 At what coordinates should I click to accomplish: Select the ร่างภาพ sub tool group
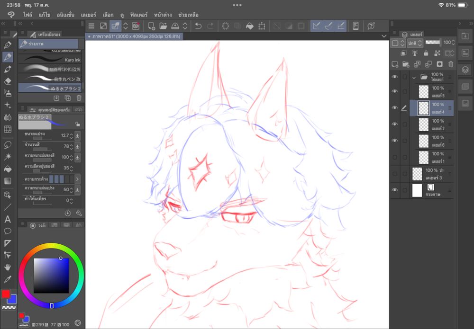(x=48, y=44)
